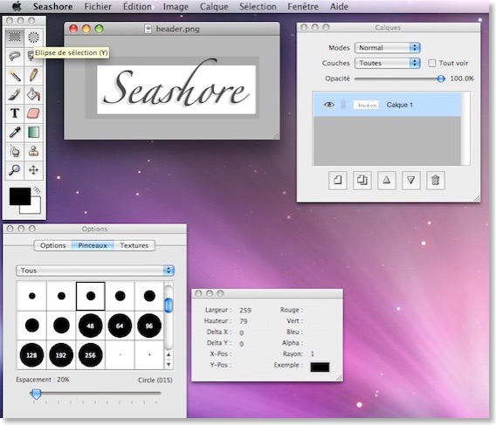Image resolution: width=496 pixels, height=425 pixels.
Task: Open the Calque menu
Action: pyautogui.click(x=214, y=6)
